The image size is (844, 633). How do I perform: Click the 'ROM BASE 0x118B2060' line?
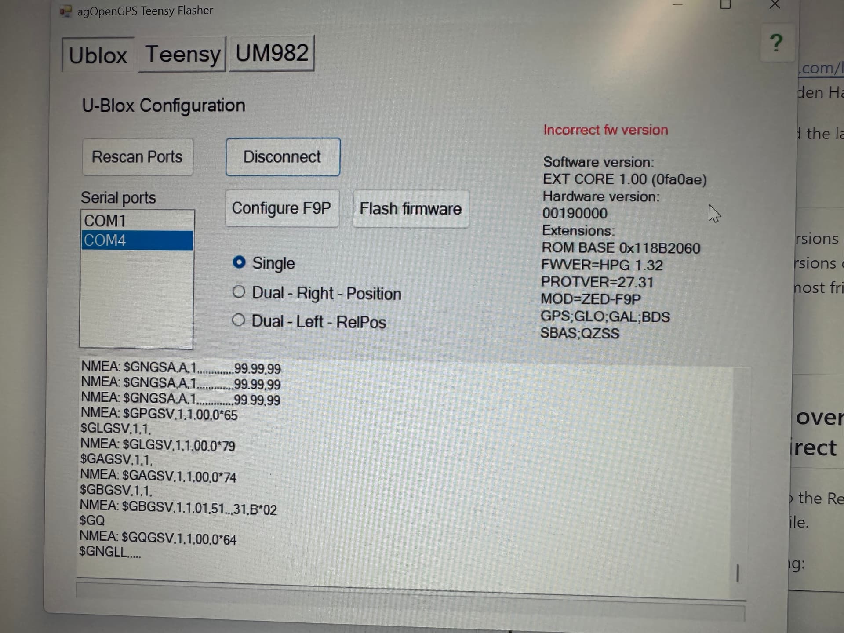[x=621, y=248]
